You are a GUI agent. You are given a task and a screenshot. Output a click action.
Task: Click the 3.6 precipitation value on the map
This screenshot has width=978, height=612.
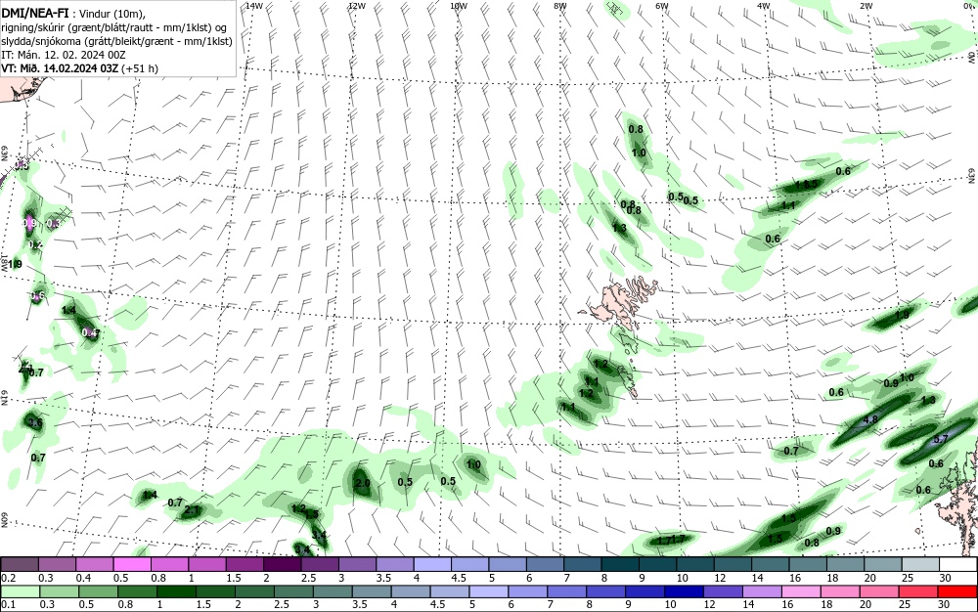35,422
